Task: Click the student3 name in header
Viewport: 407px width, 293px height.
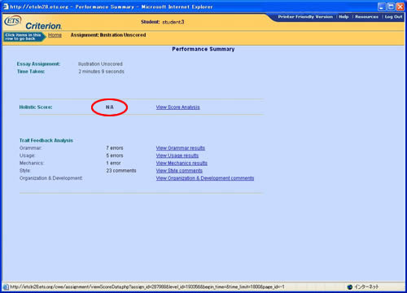Action: click(x=173, y=22)
